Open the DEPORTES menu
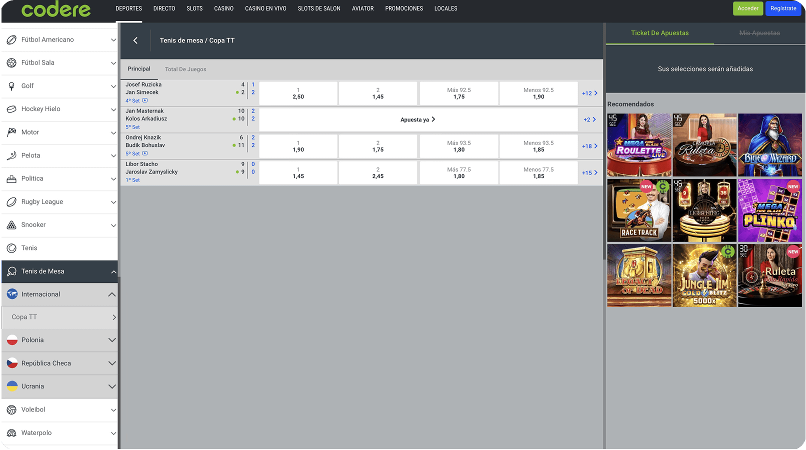This screenshot has height=450, width=806. coord(129,8)
